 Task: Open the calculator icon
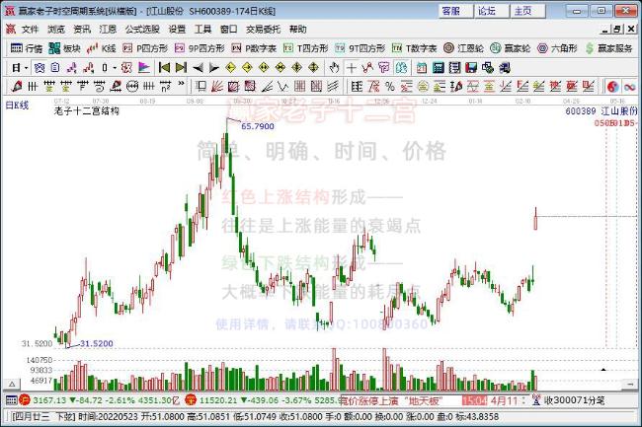click(x=439, y=67)
